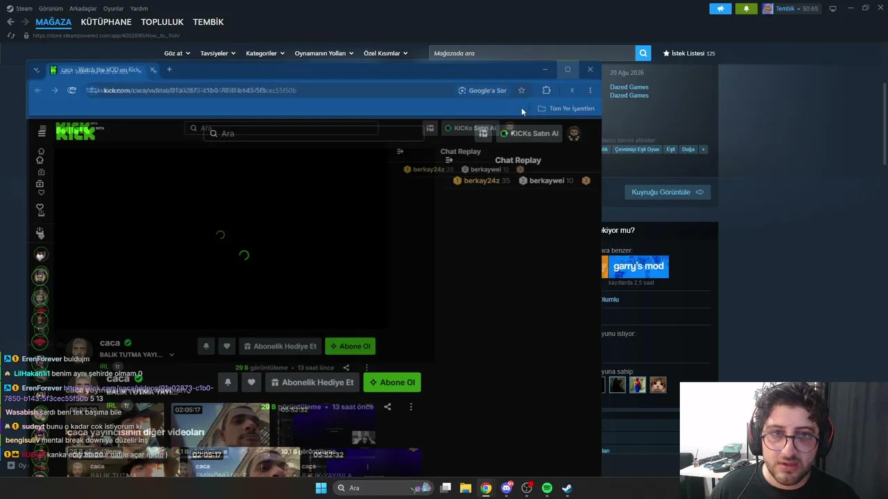The height and width of the screenshot is (499, 888).
Task: Reload the Steam store page
Action: point(11,35)
